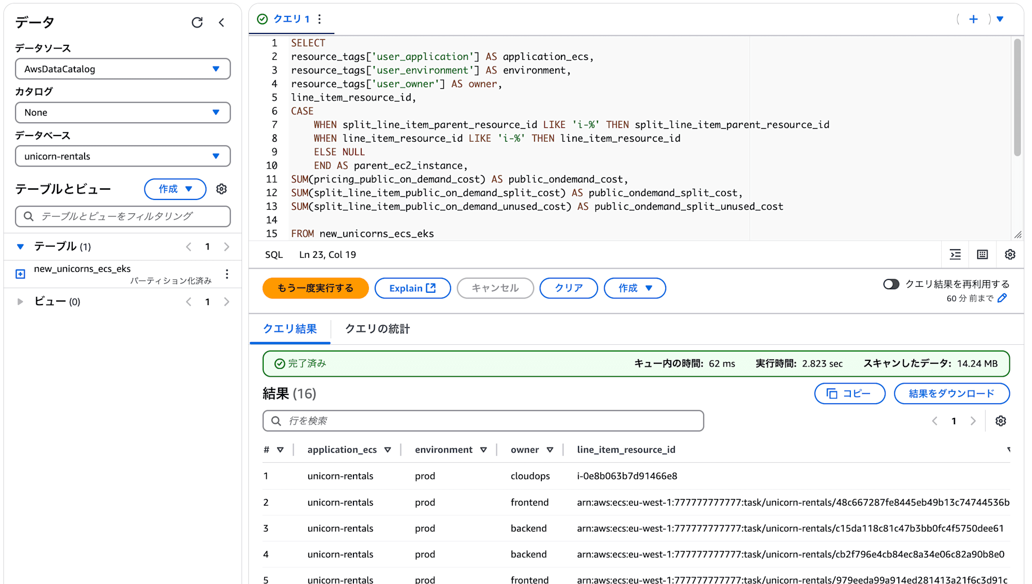
Task: Expand new_unicorns_ecs_eks table columns
Action: pyautogui.click(x=20, y=274)
